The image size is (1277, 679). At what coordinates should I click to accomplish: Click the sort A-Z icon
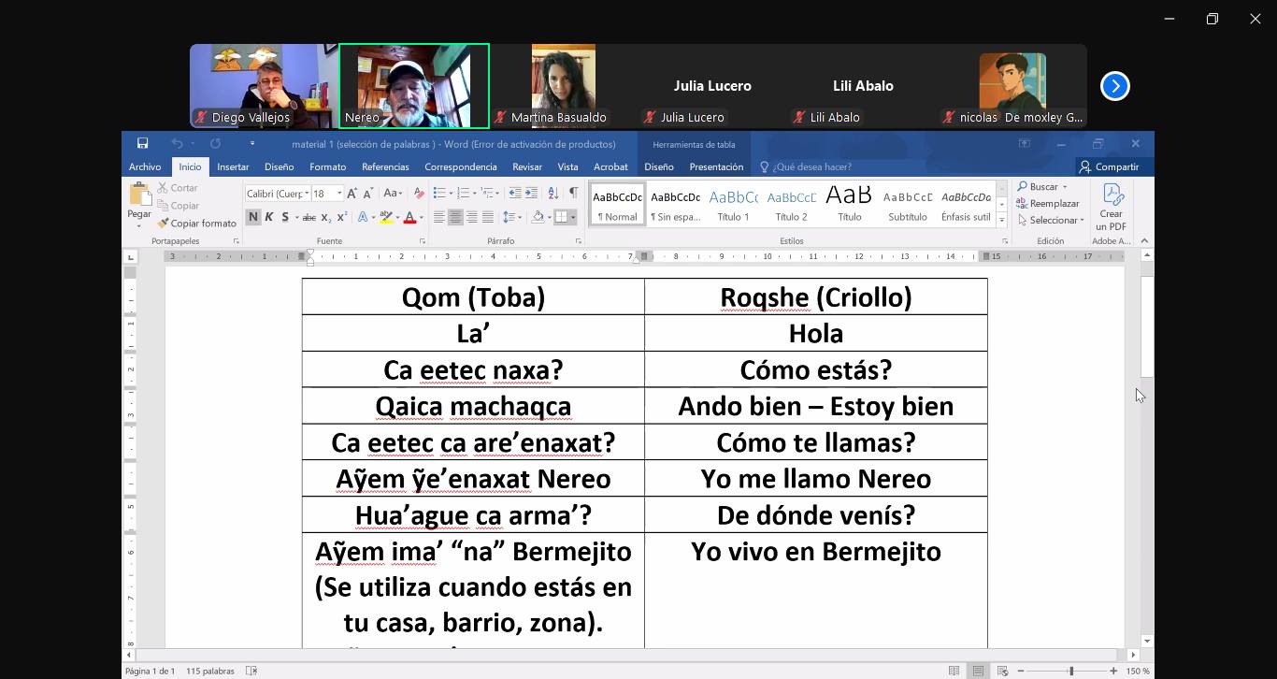coord(552,194)
